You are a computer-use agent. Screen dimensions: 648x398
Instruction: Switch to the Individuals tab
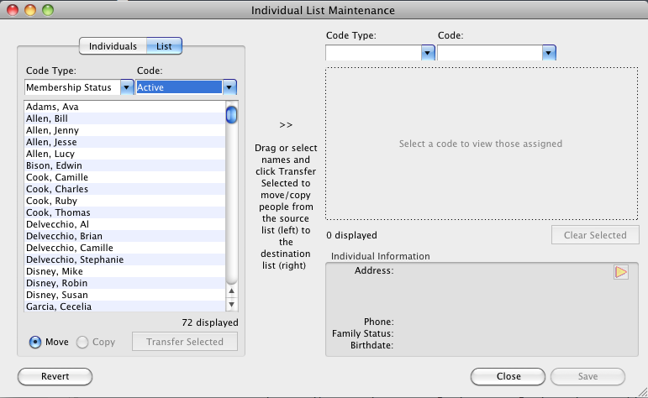[113, 46]
